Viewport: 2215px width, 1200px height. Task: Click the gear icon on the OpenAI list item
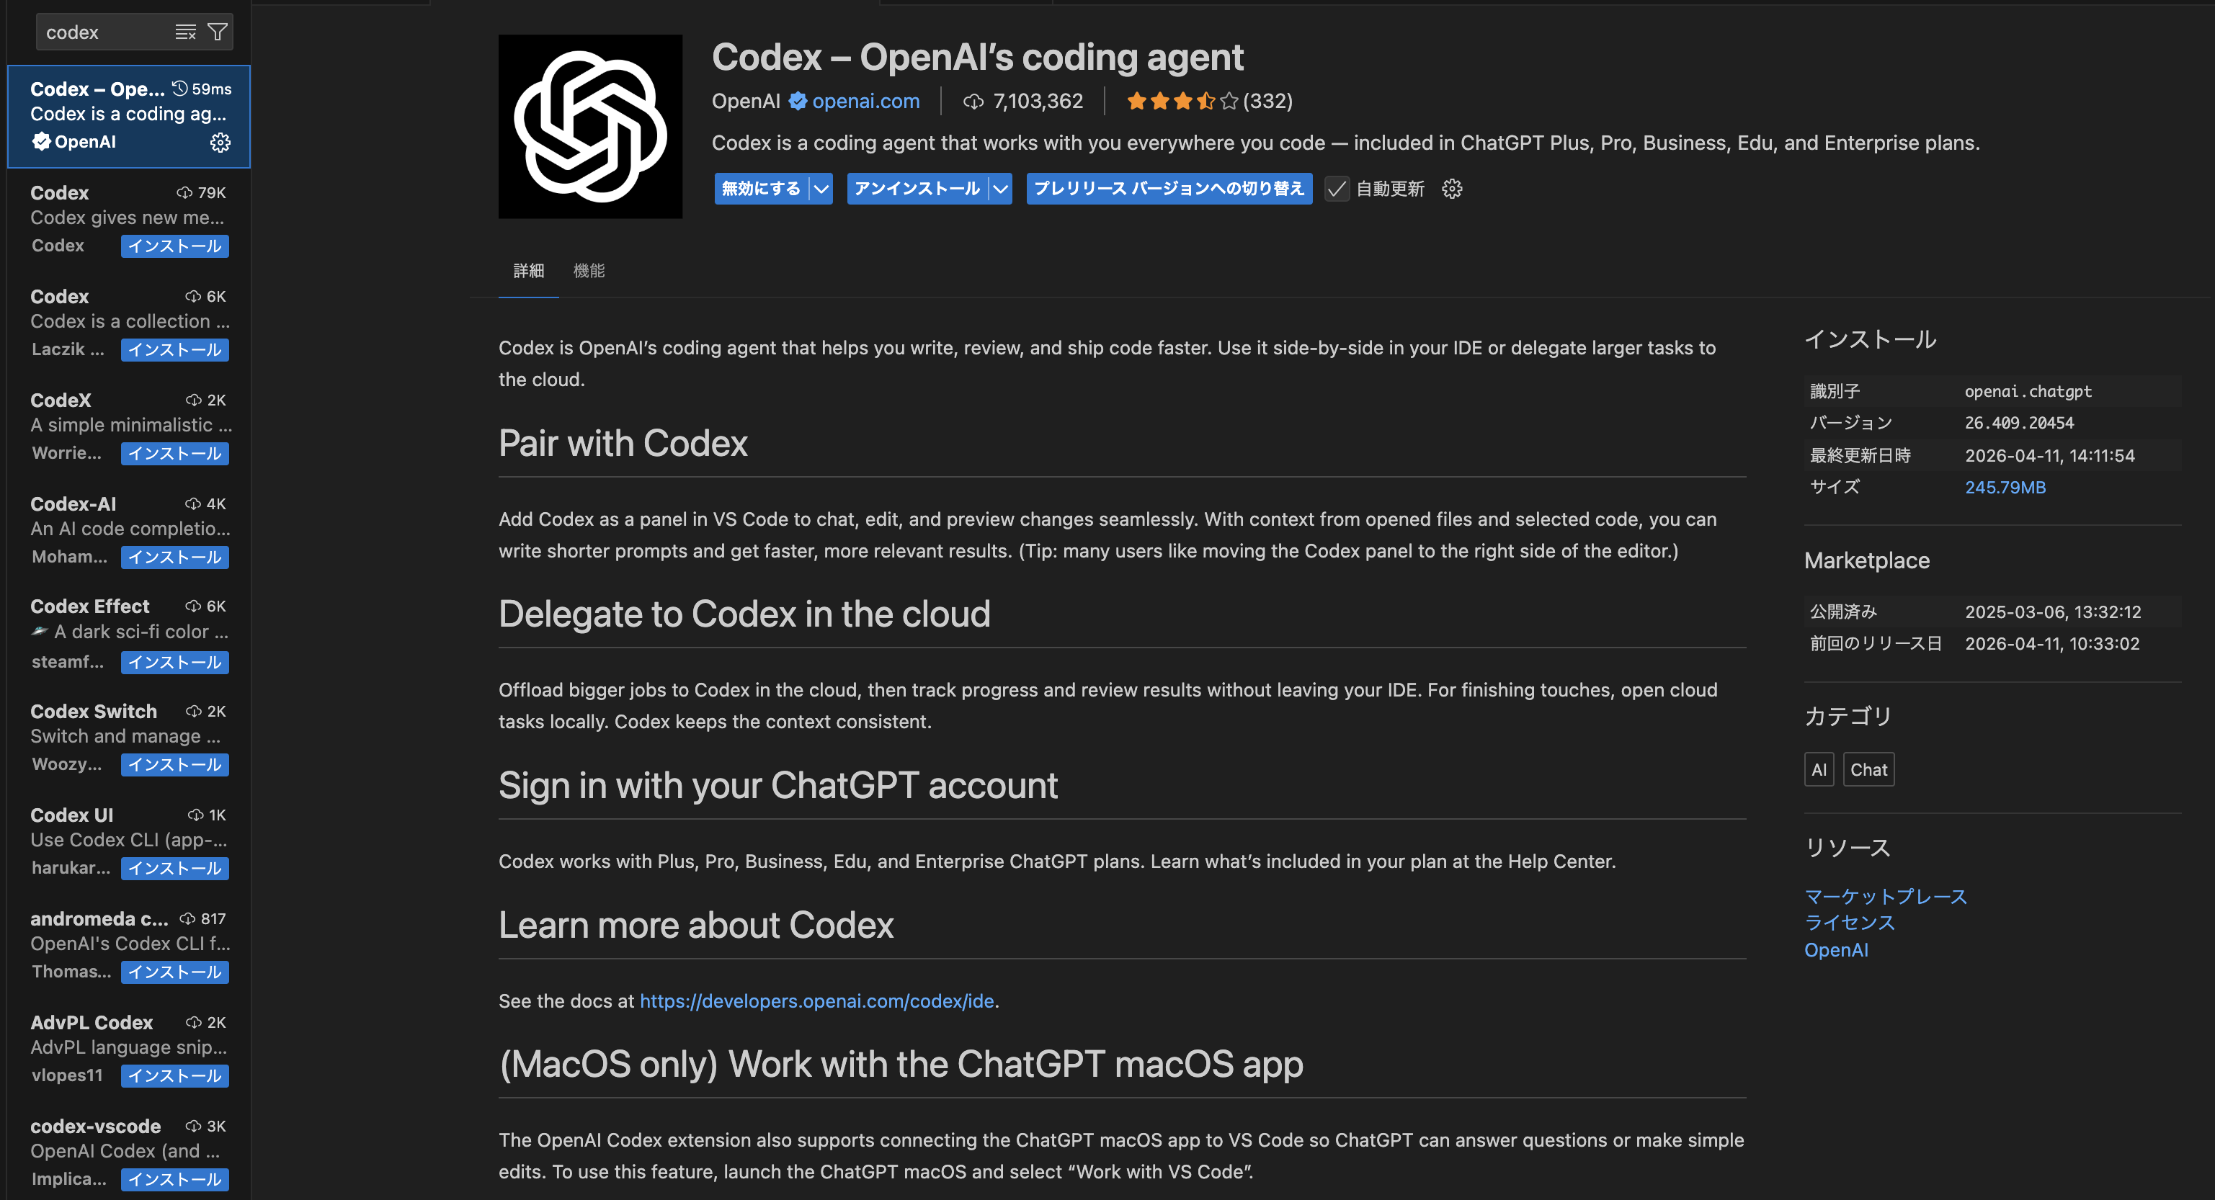tap(220, 143)
